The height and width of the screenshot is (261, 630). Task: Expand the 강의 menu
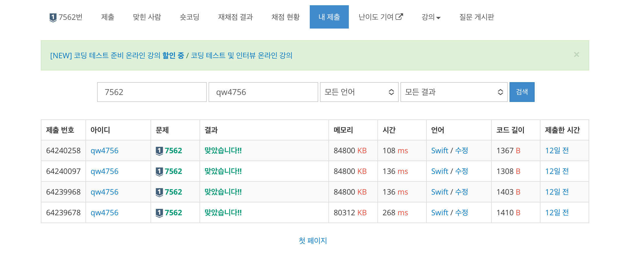(431, 17)
